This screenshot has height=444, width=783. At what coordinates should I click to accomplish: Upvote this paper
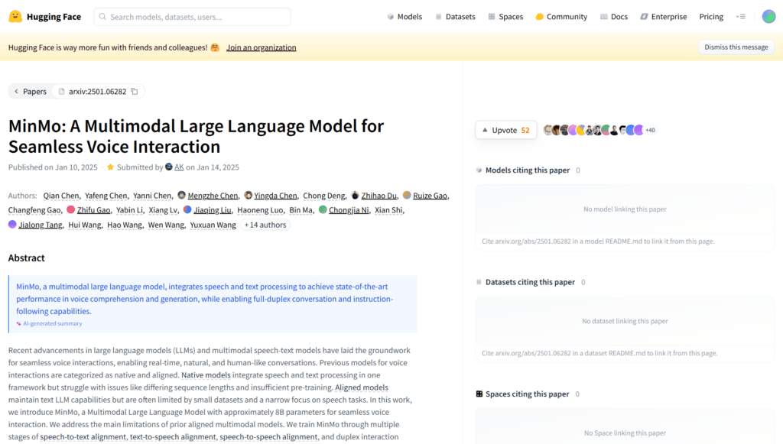pos(505,130)
